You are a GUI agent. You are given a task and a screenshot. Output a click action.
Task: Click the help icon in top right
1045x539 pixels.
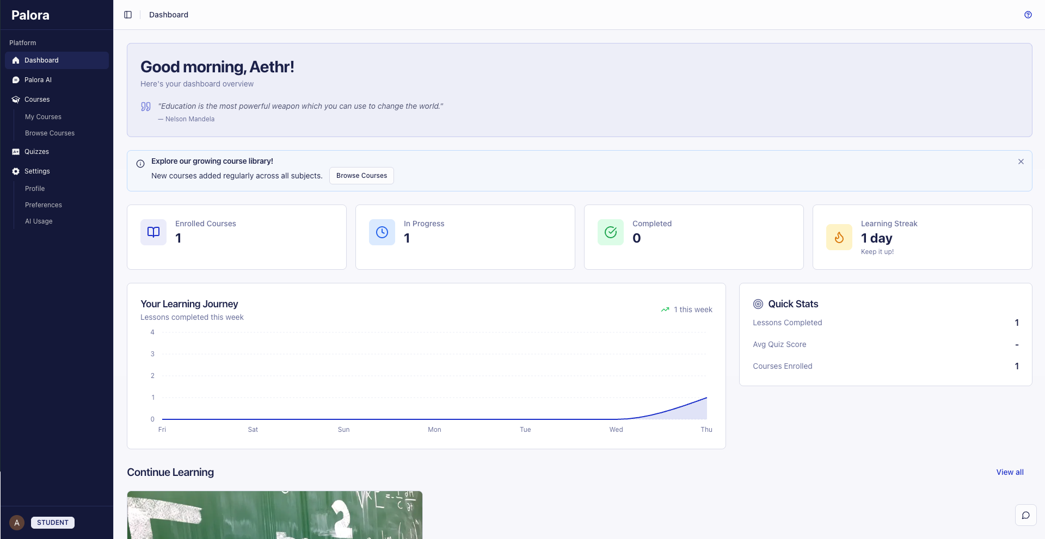tap(1028, 15)
